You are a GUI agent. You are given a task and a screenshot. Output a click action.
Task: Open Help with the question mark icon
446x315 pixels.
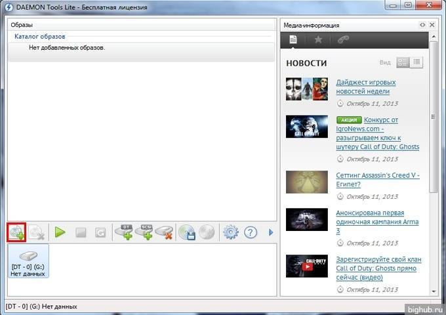pyautogui.click(x=251, y=232)
